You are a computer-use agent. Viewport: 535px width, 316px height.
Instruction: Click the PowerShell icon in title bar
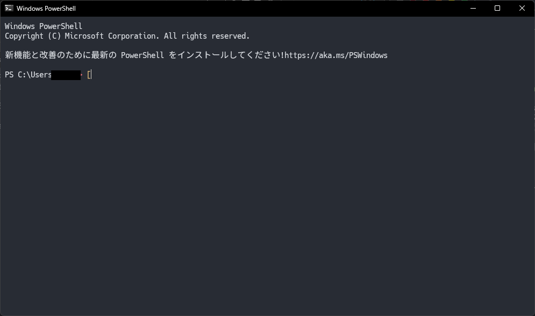click(x=9, y=8)
